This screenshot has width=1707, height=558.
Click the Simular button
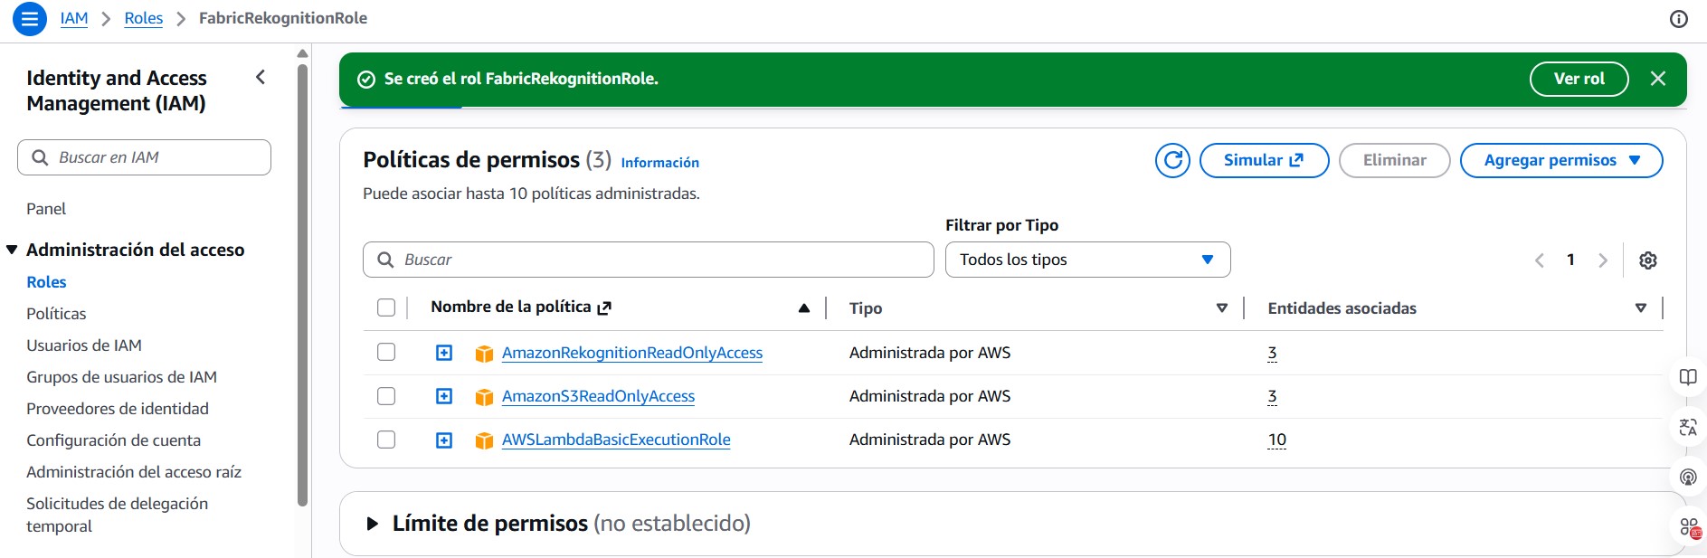1264,160
